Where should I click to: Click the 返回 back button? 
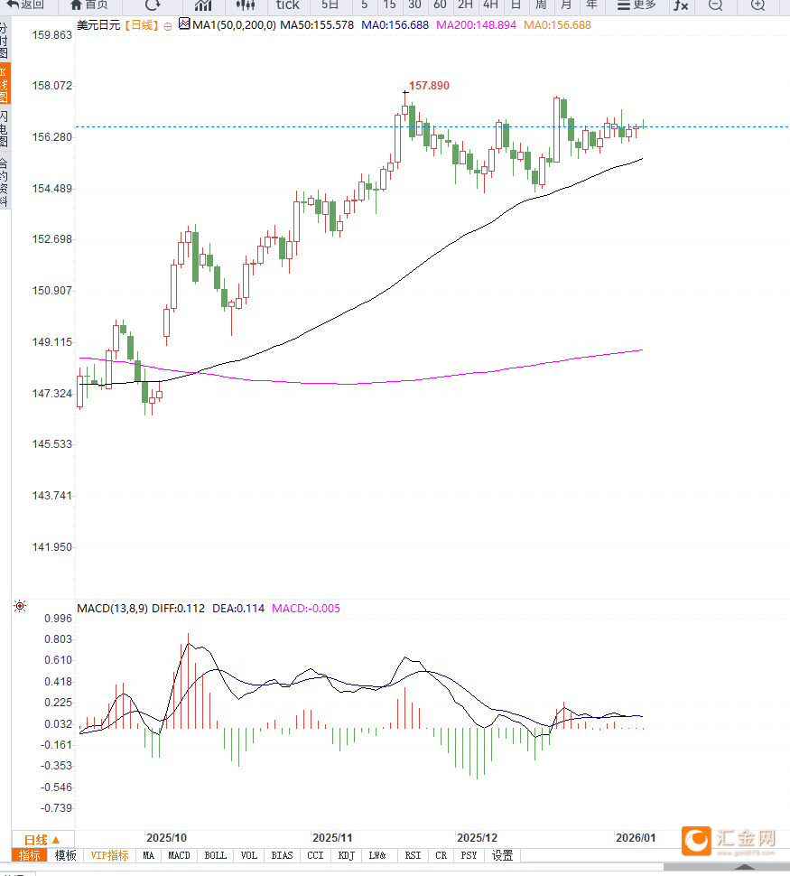tap(25, 5)
